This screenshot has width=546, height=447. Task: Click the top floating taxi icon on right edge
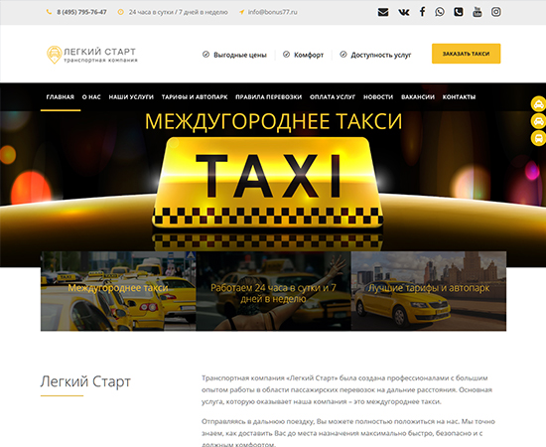pyautogui.click(x=538, y=104)
